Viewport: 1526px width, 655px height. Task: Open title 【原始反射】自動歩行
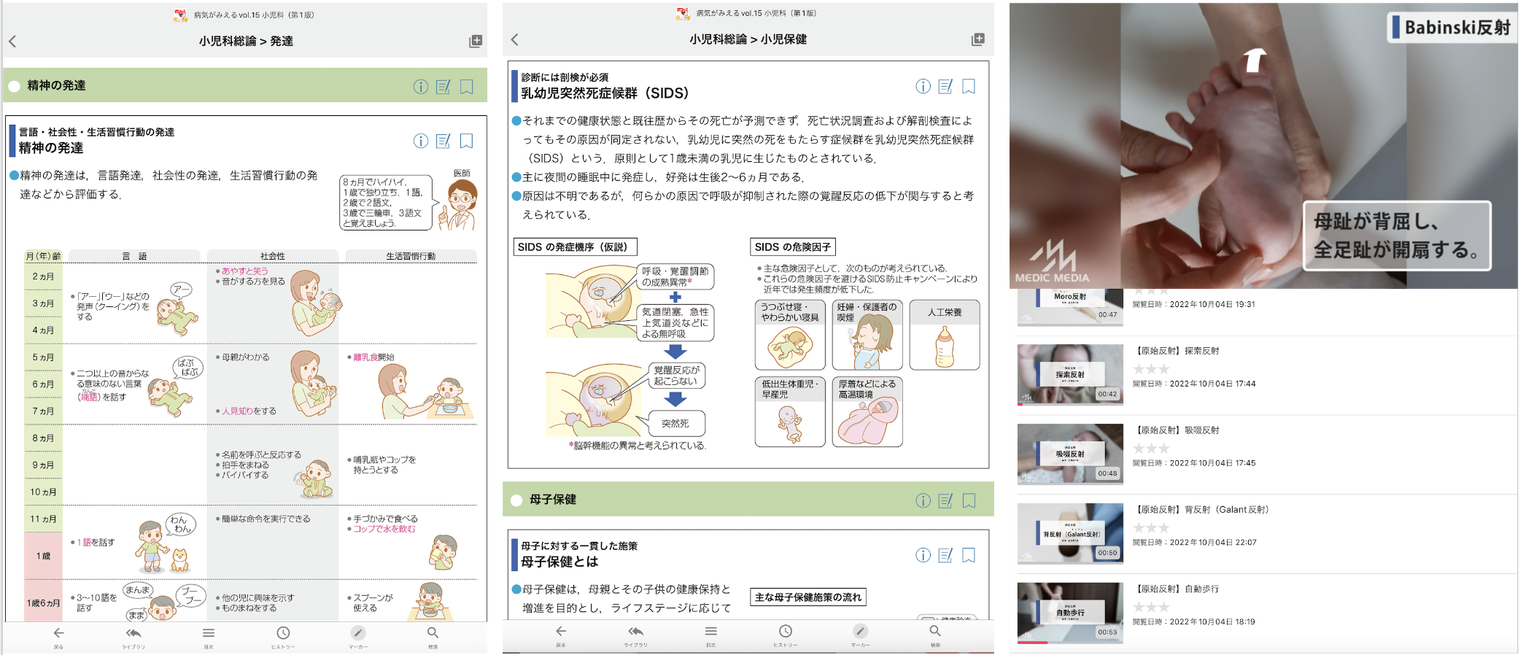(x=1176, y=589)
